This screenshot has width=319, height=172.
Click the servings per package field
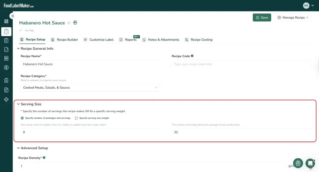pyautogui.click(x=241, y=132)
